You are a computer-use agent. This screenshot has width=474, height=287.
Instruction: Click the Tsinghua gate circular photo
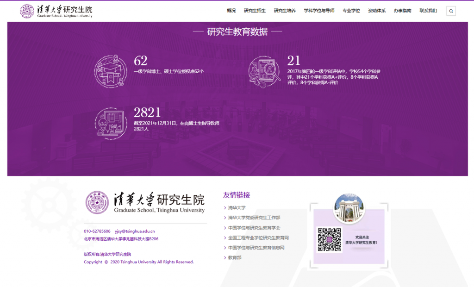coord(349,208)
